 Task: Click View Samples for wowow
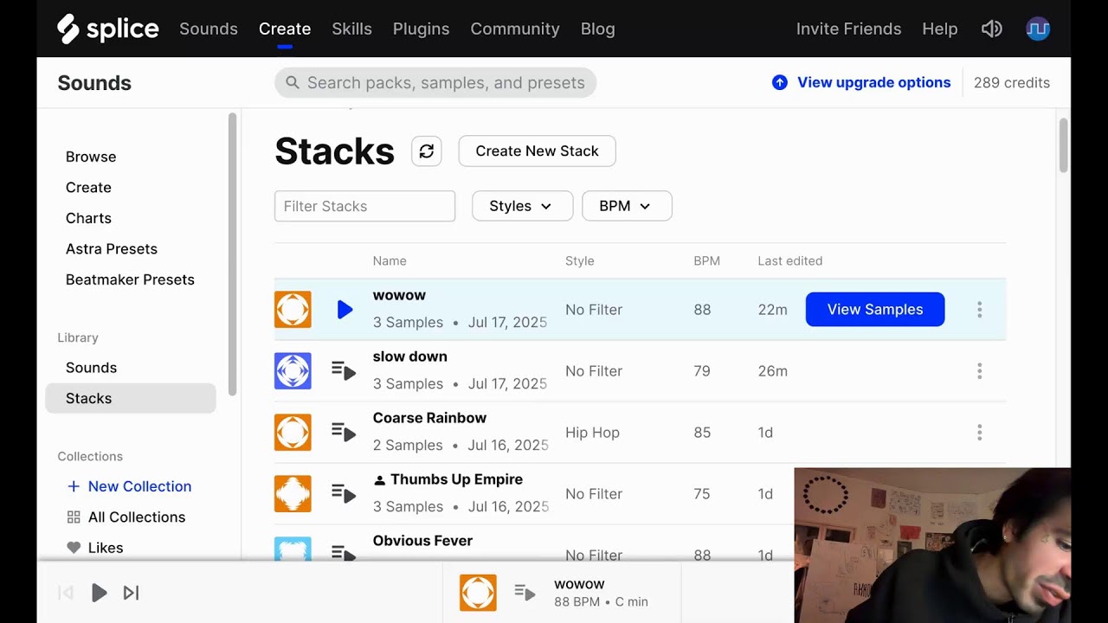[874, 310]
